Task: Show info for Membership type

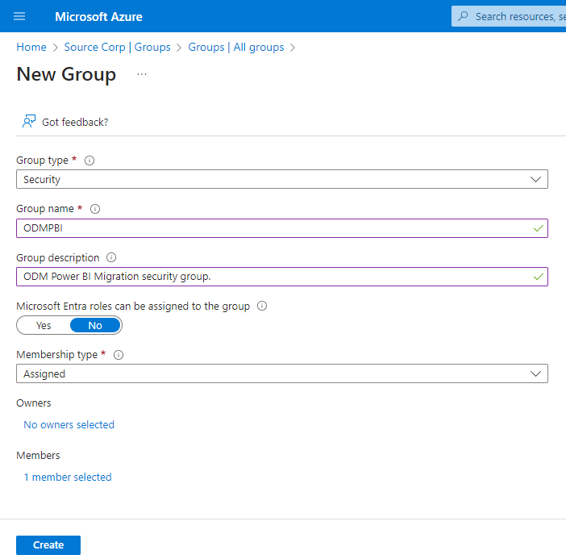Action: (119, 355)
